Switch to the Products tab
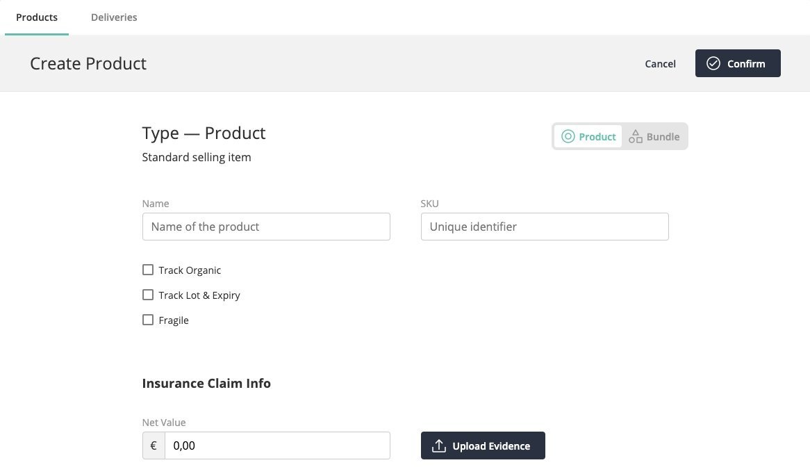The width and height of the screenshot is (810, 474). coord(37,17)
